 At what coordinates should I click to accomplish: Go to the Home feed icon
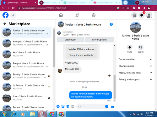pos(61,15)
